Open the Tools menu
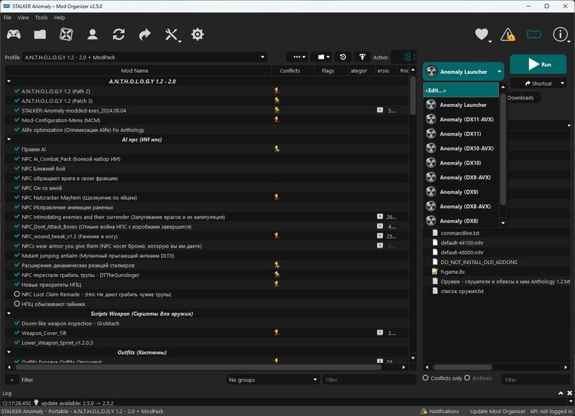 [41, 17]
